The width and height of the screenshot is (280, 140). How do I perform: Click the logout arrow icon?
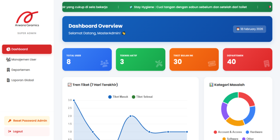(x=10, y=131)
